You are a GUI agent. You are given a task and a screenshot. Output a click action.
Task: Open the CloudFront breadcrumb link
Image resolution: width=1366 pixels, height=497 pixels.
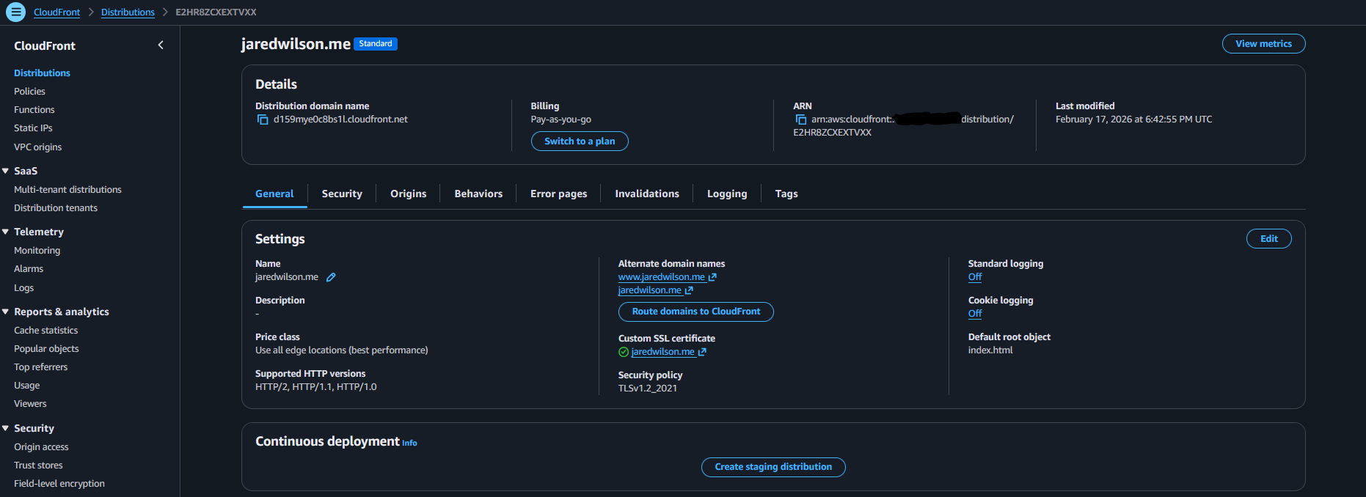pos(56,12)
